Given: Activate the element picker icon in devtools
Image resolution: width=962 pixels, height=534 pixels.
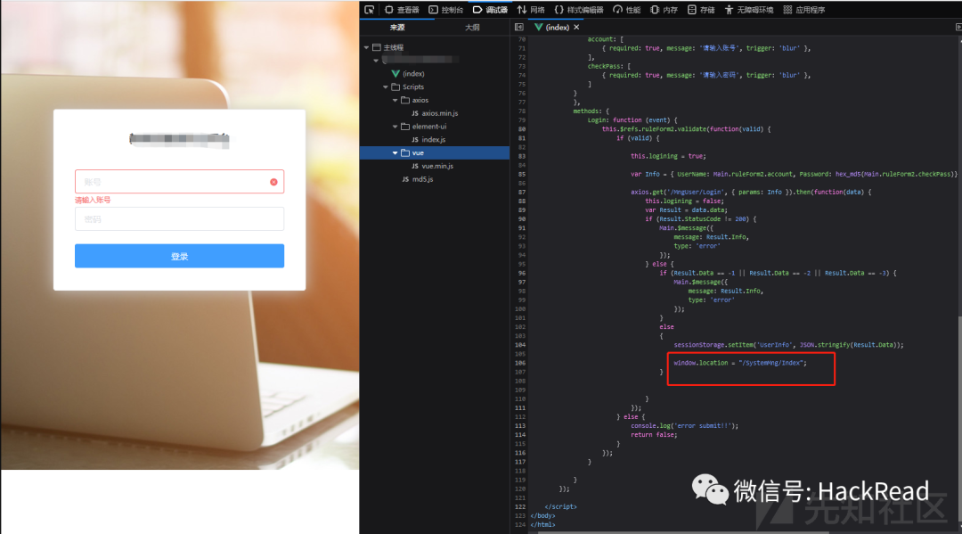Looking at the screenshot, I should click(x=370, y=9).
